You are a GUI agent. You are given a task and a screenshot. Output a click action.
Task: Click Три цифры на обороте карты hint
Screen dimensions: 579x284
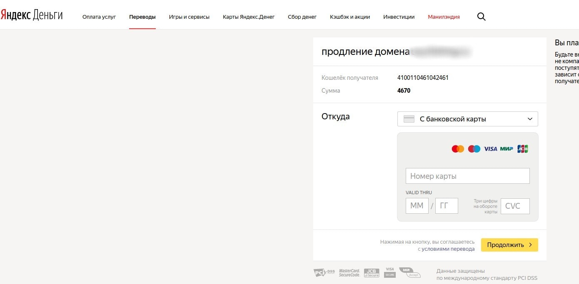[x=485, y=206]
